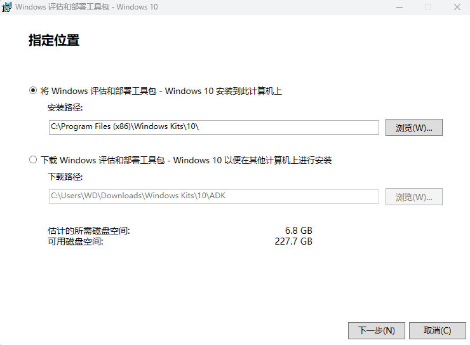Minimize the Windows ADK setup window

tap(398, 7)
